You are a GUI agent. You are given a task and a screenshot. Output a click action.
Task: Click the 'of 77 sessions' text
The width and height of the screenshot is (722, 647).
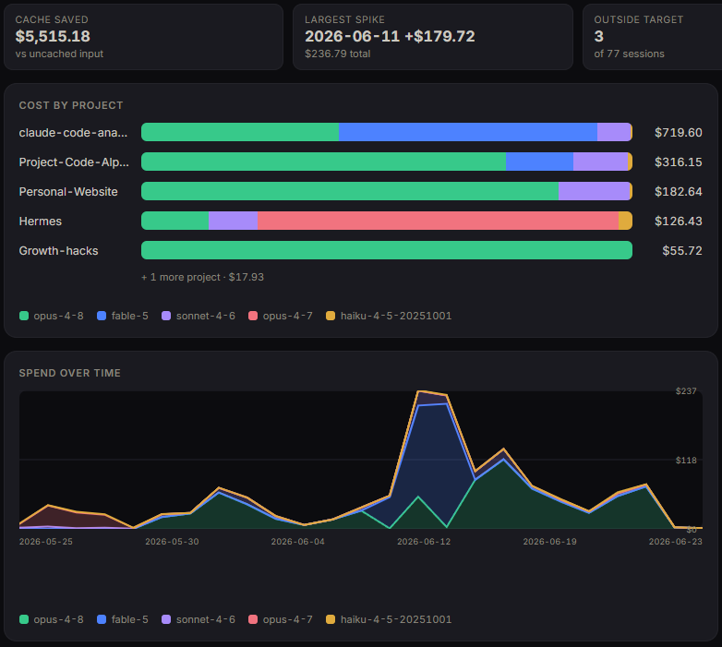pos(629,54)
